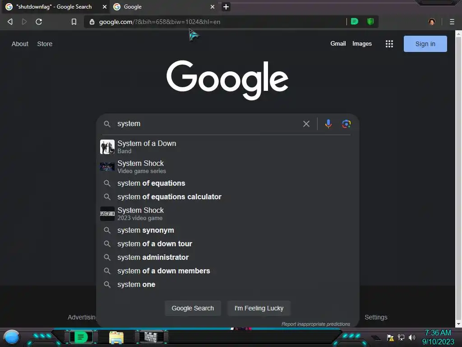Open a new tab with the plus button
The height and width of the screenshot is (347, 462).
click(226, 7)
